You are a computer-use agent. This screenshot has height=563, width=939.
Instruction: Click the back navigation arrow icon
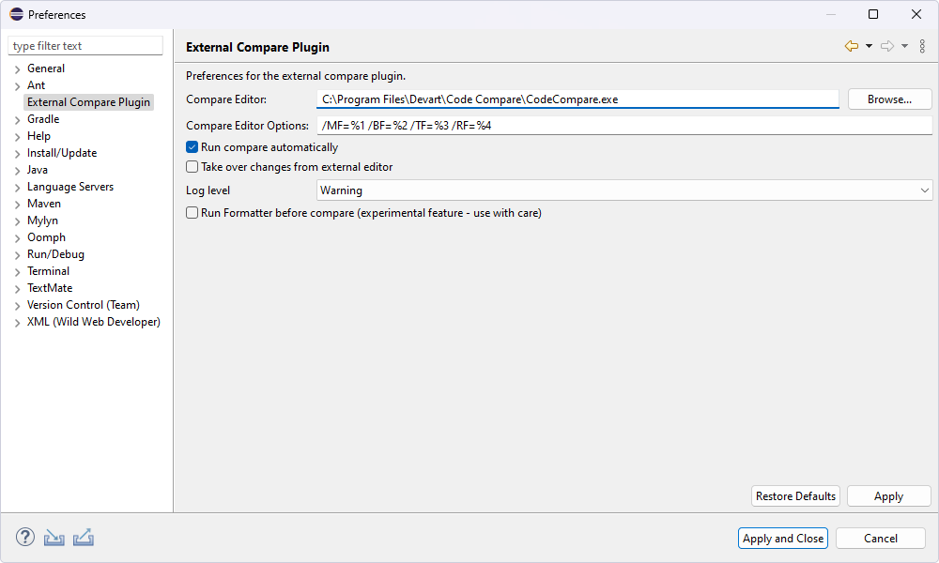point(851,46)
